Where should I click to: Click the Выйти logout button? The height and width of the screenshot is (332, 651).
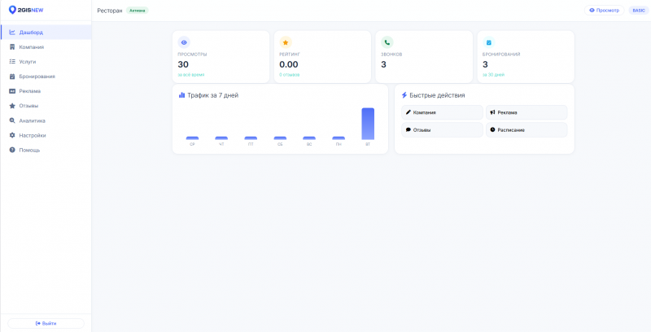46,323
